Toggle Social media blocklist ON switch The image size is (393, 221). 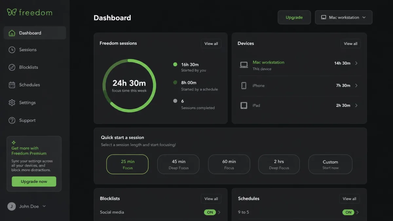click(x=210, y=212)
